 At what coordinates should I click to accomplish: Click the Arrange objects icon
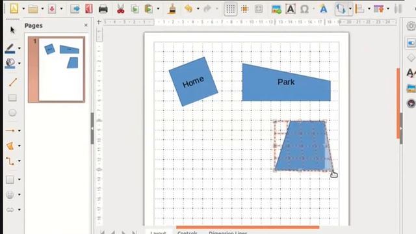378,9
